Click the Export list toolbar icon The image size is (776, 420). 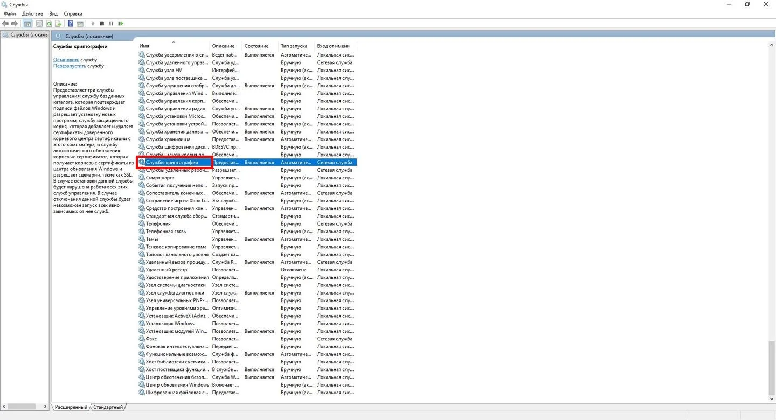pos(58,24)
